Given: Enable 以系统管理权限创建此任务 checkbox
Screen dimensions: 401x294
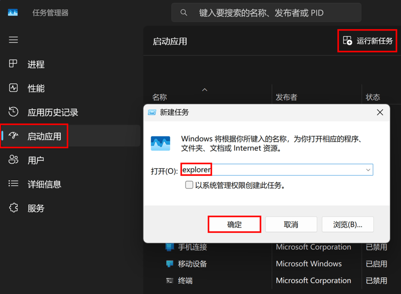Looking at the screenshot, I should point(189,185).
